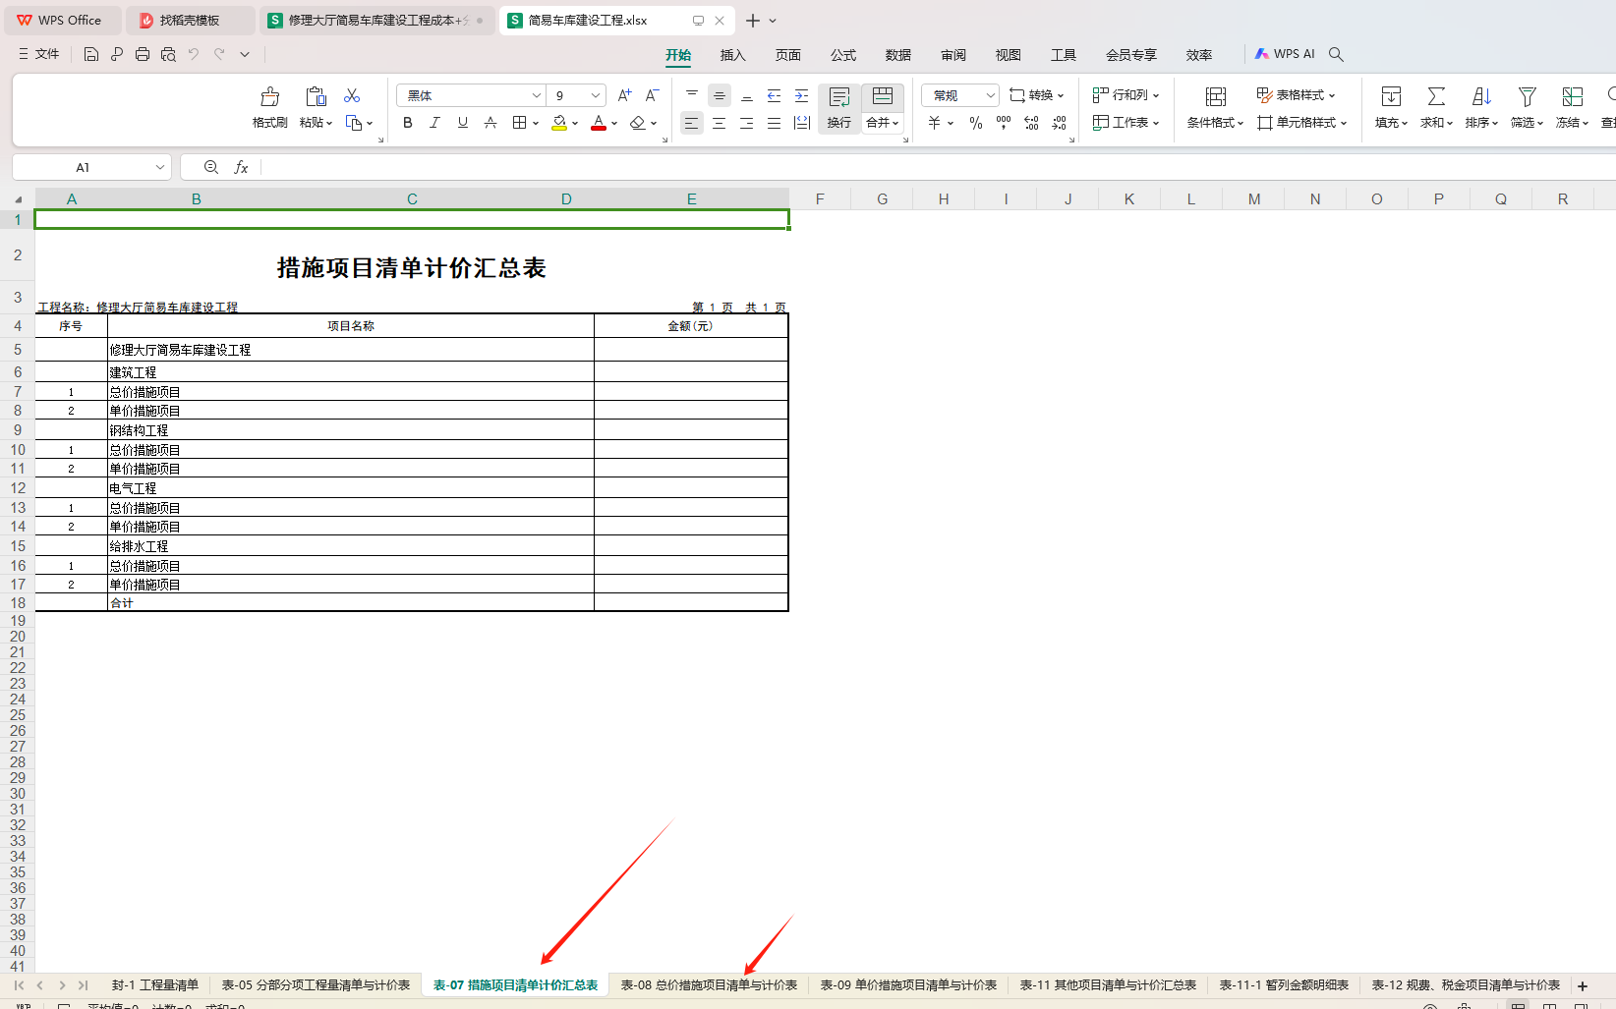Click the WPS AI button
Viewport: 1616px width, 1009px height.
tap(1285, 54)
